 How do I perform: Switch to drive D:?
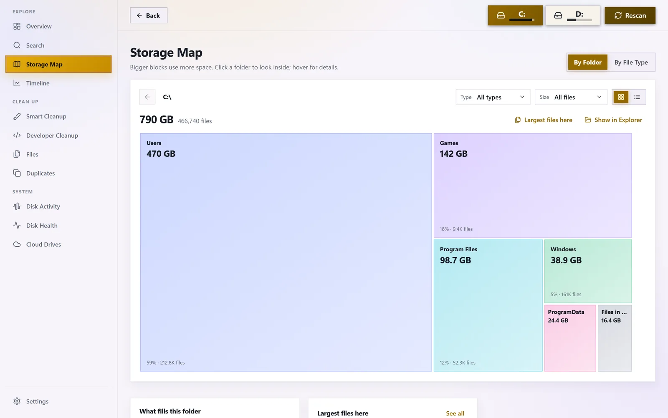tap(573, 15)
